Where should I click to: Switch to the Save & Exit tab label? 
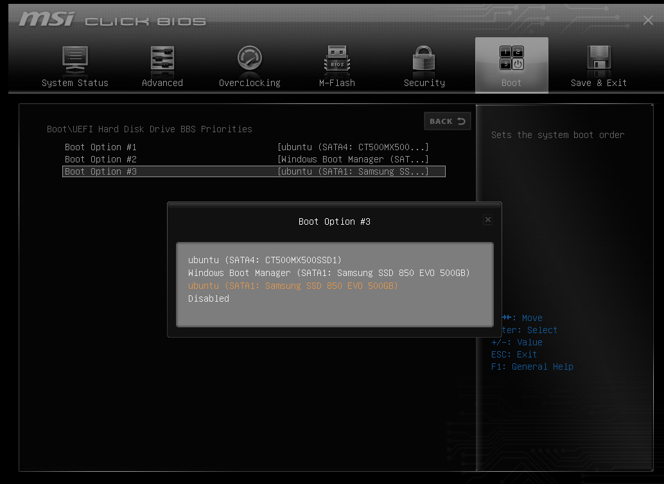pos(598,83)
